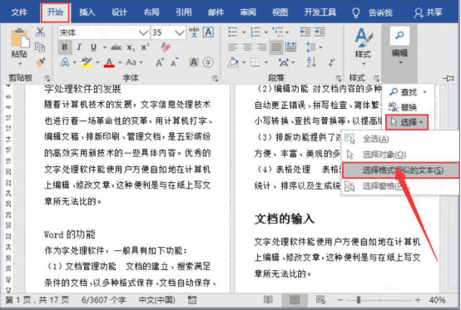Switch to the 设计 tab

point(119,12)
